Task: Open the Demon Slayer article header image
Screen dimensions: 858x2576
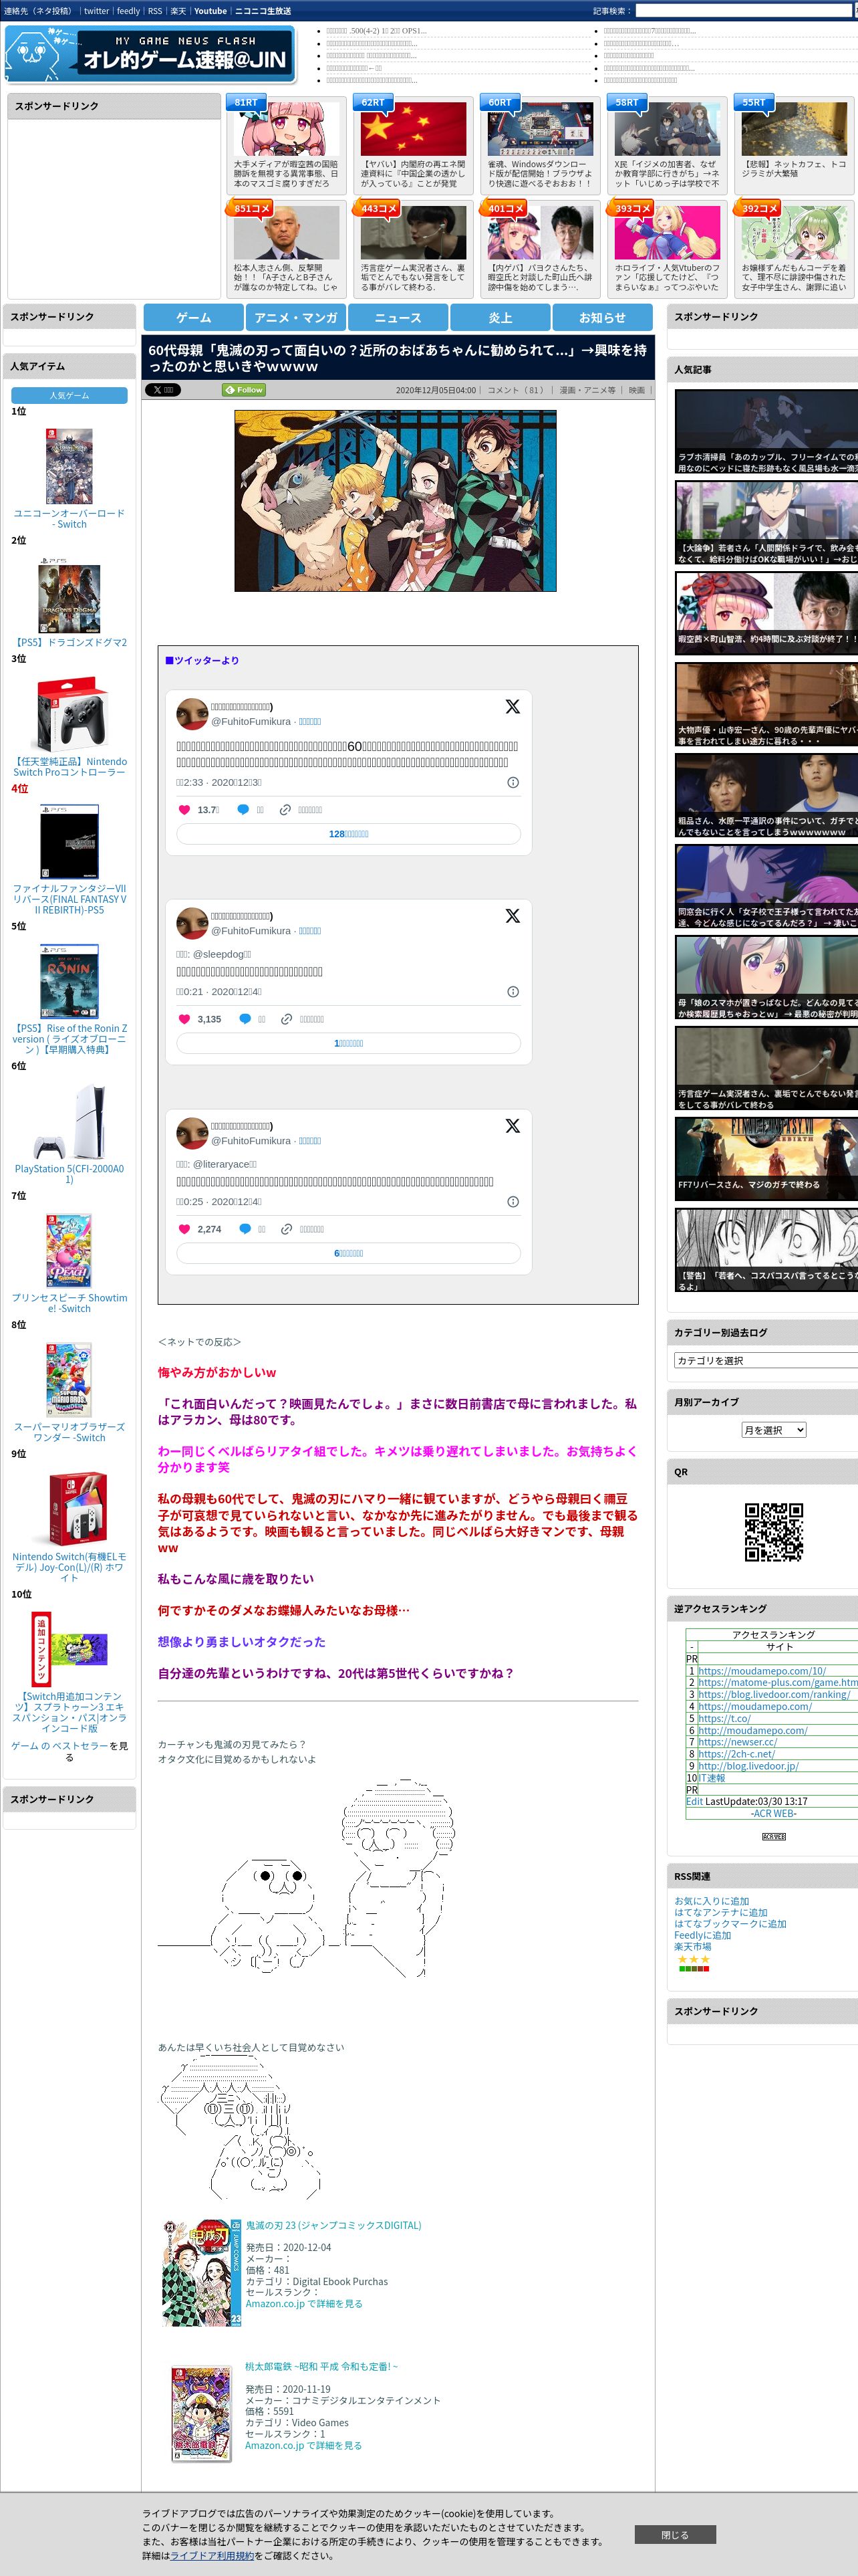Action: pos(396,500)
